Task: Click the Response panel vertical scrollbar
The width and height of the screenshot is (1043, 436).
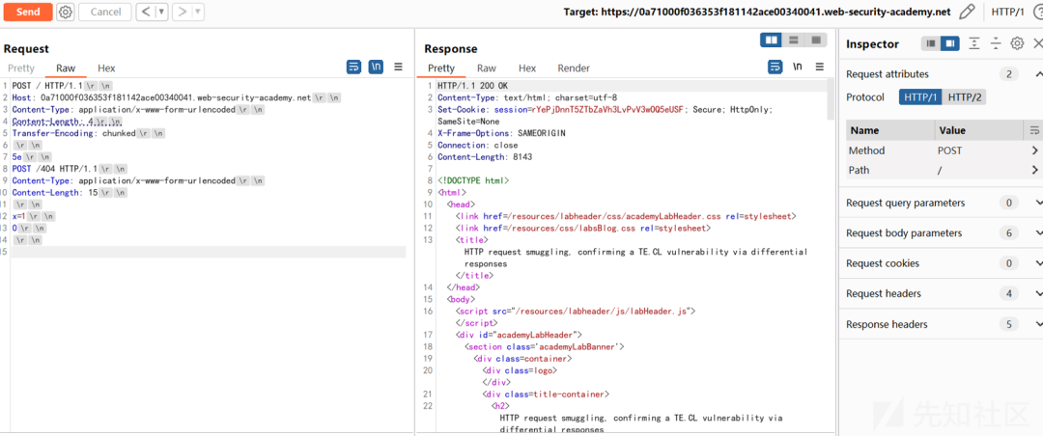Action: 832,99
